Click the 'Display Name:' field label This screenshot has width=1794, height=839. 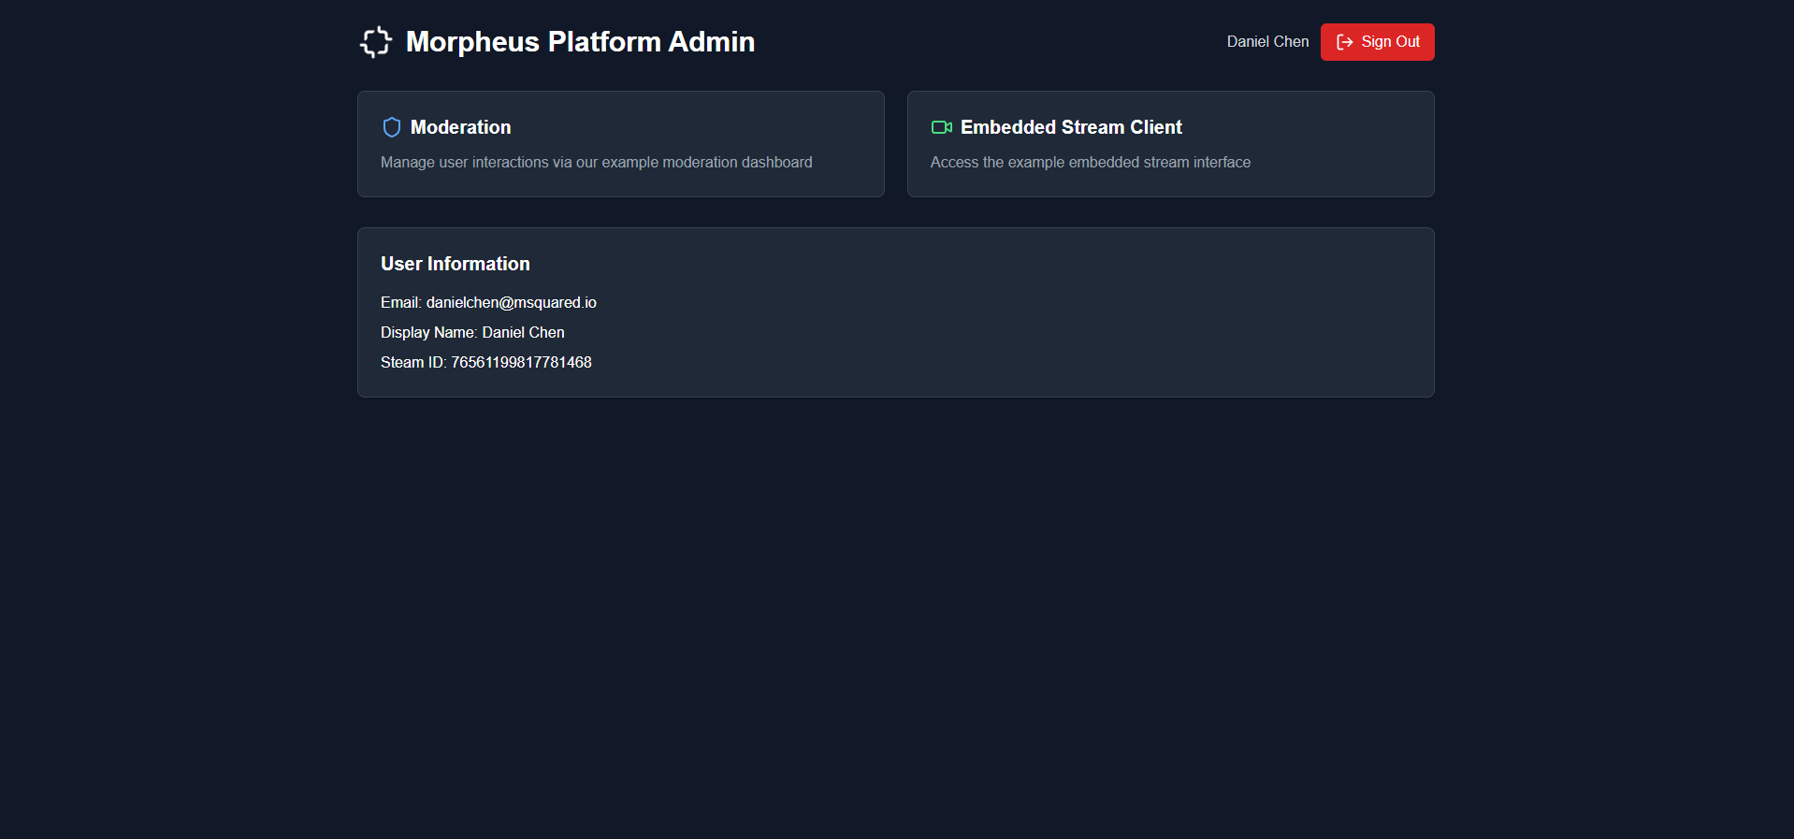[x=428, y=333]
